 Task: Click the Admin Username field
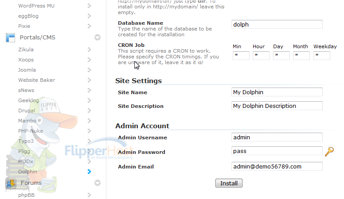tap(277, 137)
